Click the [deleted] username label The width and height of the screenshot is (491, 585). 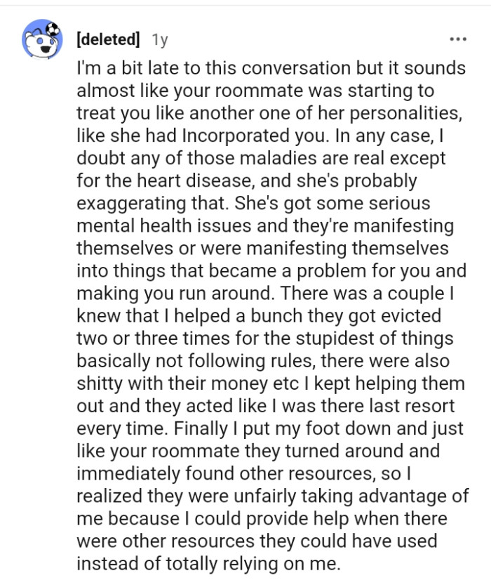coord(107,39)
